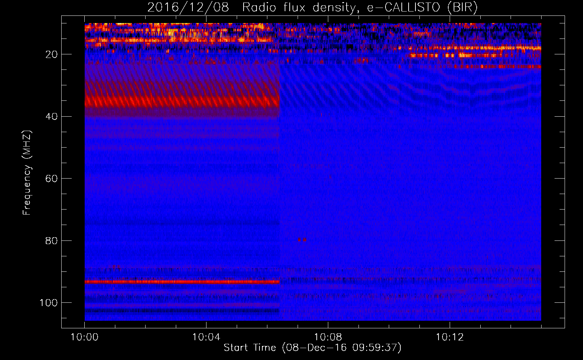Click the '10:12' time tick label
The image size is (583, 360).
(x=450, y=337)
